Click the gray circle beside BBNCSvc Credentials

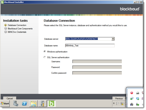tap(6, 32)
